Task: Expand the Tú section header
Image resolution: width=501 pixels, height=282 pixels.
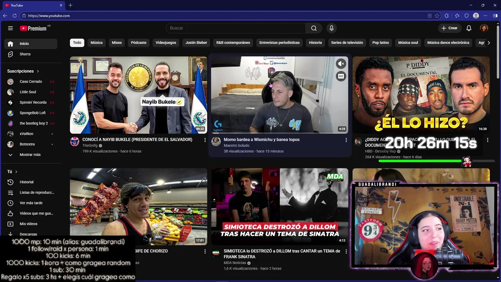Action: click(x=12, y=172)
